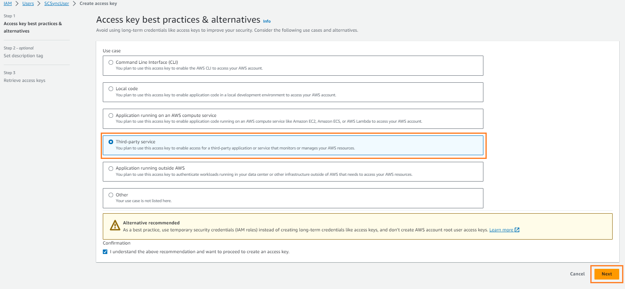Click the external link icon next to Learn more

[516, 230]
